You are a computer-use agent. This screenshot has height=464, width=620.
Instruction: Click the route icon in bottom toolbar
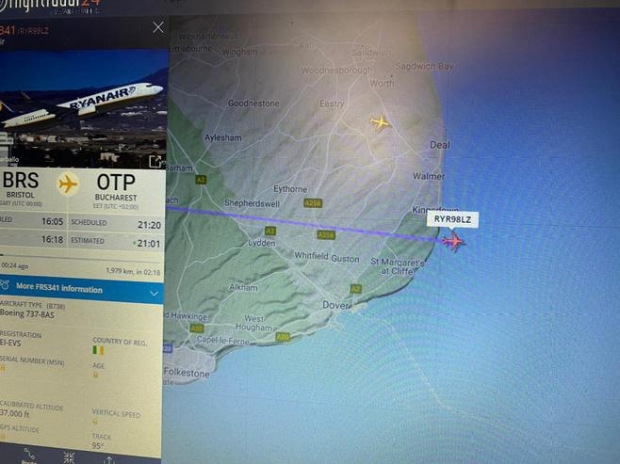29,455
